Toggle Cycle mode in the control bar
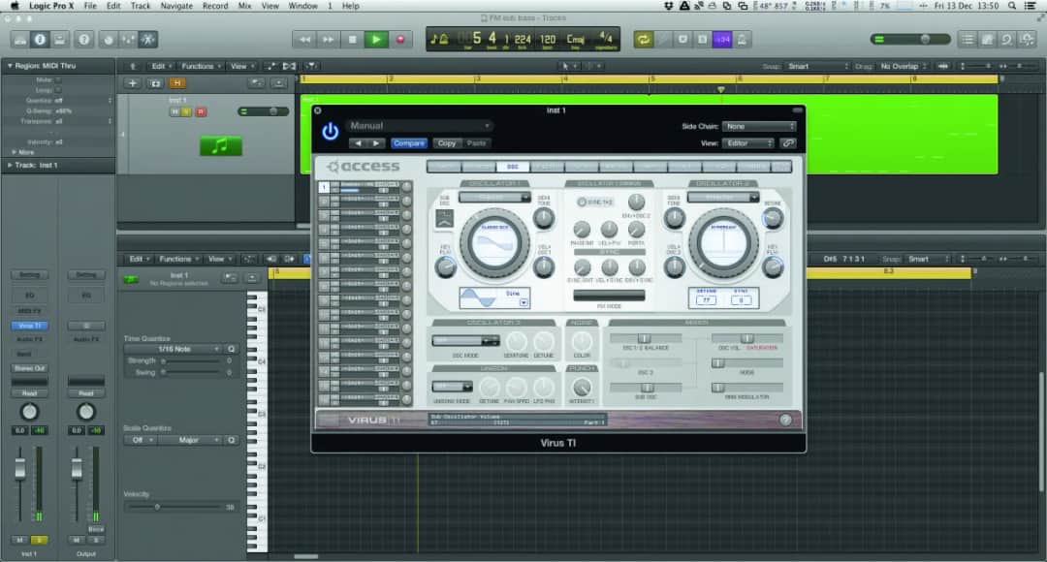This screenshot has height=562, width=1047. (x=643, y=39)
